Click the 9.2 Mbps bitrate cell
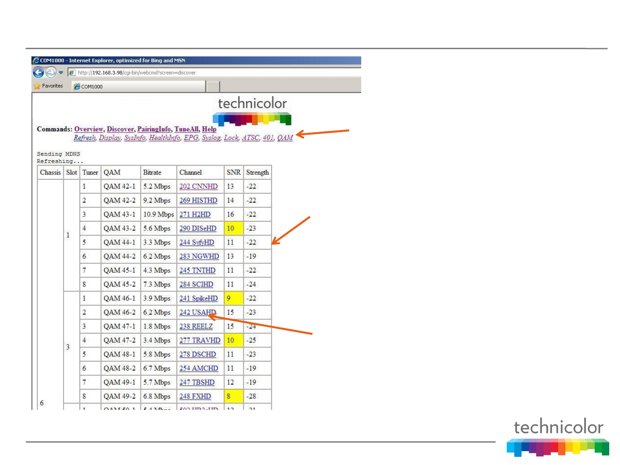This screenshot has width=620, height=465. [x=158, y=200]
